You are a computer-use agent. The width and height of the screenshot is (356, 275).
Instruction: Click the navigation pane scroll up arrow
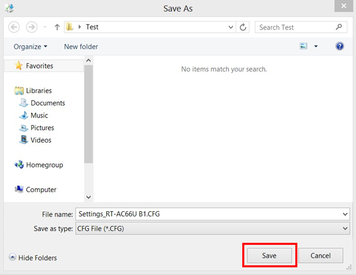[89, 60]
